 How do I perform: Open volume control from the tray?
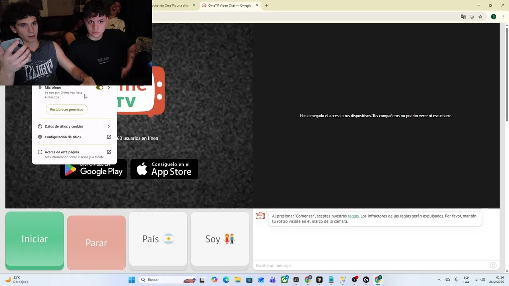pyautogui.click(x=483, y=280)
